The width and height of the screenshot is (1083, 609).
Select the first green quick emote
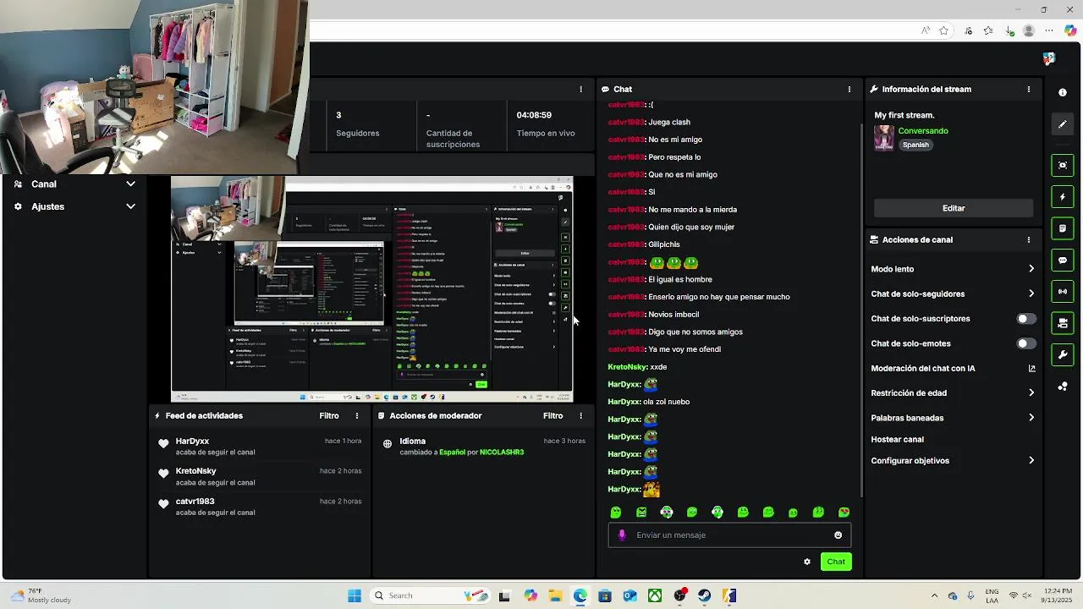pos(616,513)
